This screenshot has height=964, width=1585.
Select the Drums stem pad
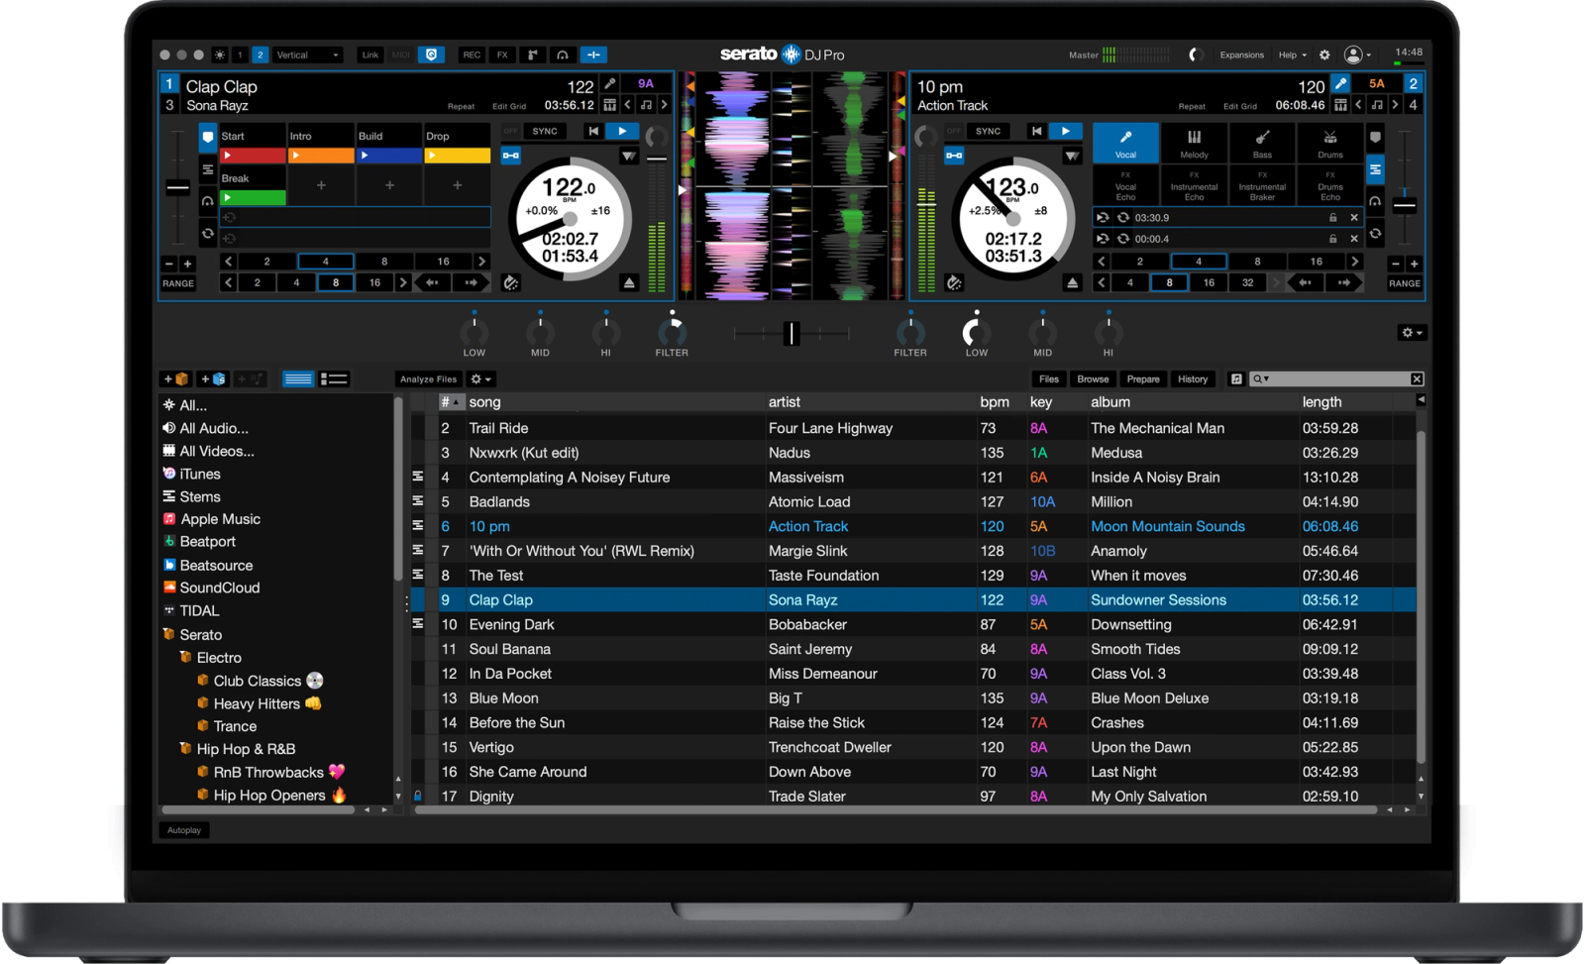click(1330, 144)
